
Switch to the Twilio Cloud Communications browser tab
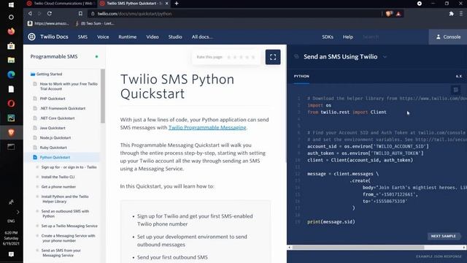pos(61,3)
